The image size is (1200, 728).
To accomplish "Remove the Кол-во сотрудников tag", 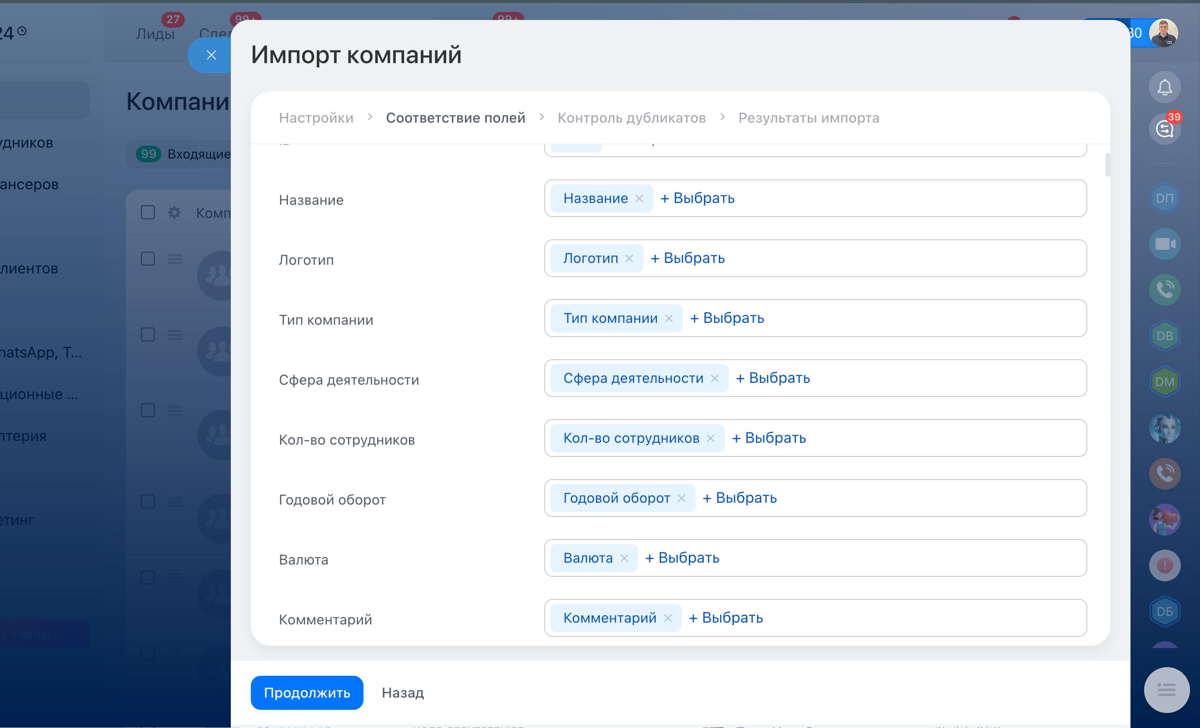I will coord(711,438).
